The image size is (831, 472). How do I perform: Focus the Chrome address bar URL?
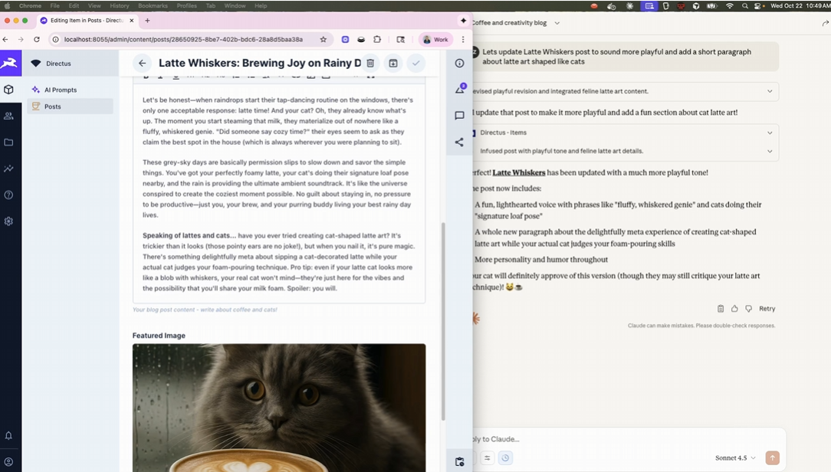click(x=183, y=39)
